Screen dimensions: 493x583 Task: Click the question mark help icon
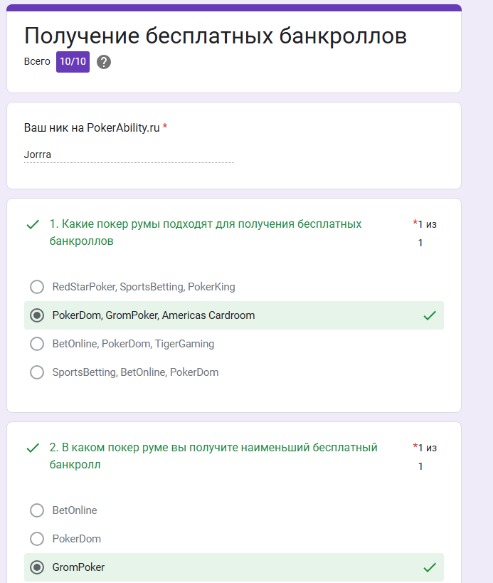tap(104, 62)
